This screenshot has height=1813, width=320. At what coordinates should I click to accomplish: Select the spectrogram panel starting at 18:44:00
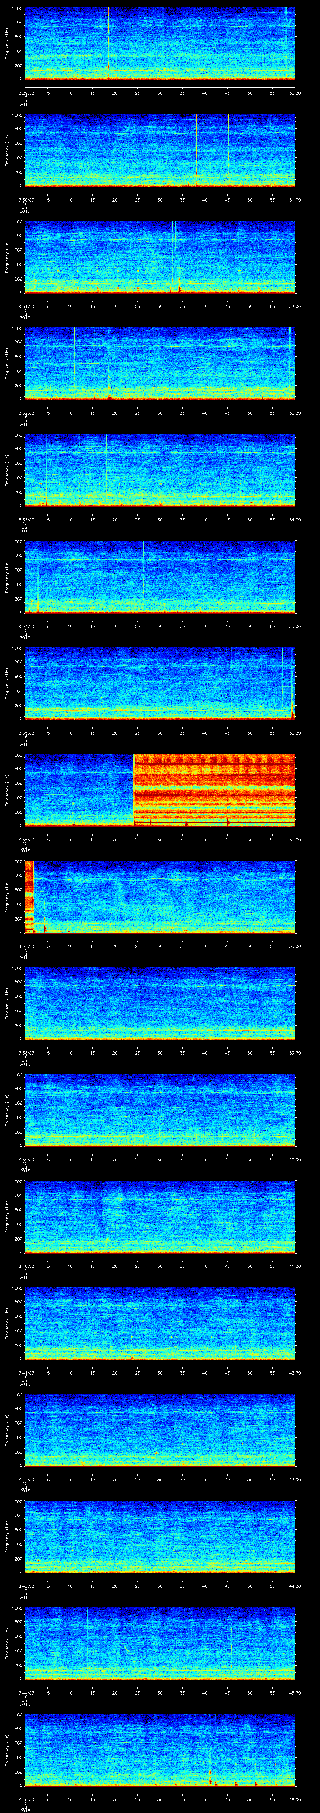pyautogui.click(x=160, y=1643)
